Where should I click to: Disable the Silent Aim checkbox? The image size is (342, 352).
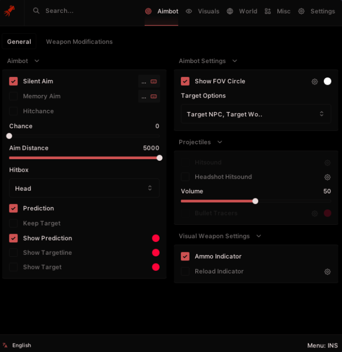click(x=13, y=81)
